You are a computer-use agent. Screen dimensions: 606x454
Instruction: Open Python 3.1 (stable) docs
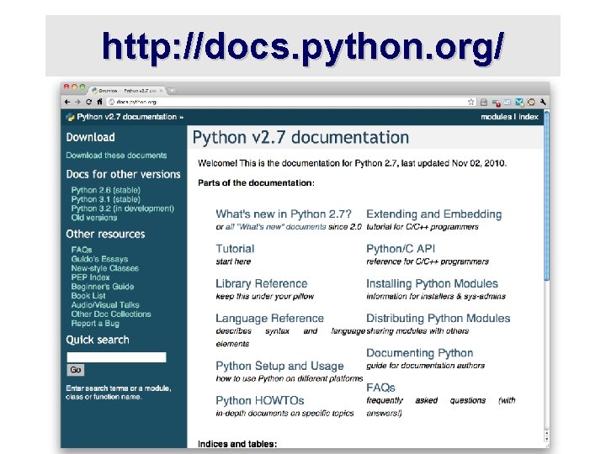coord(105,199)
